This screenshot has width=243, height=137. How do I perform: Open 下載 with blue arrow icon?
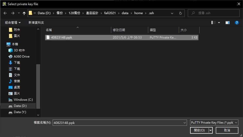click(17, 62)
